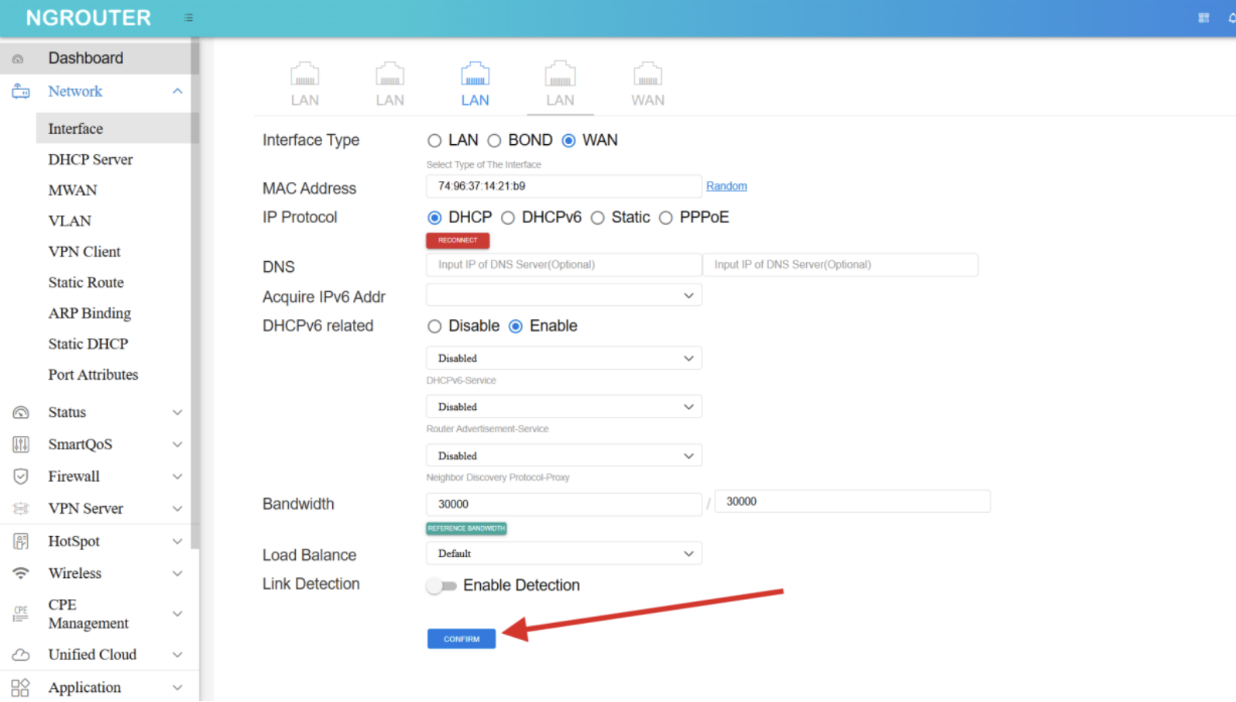The width and height of the screenshot is (1236, 702).
Task: Turn on Enable Detection switch
Action: click(441, 586)
